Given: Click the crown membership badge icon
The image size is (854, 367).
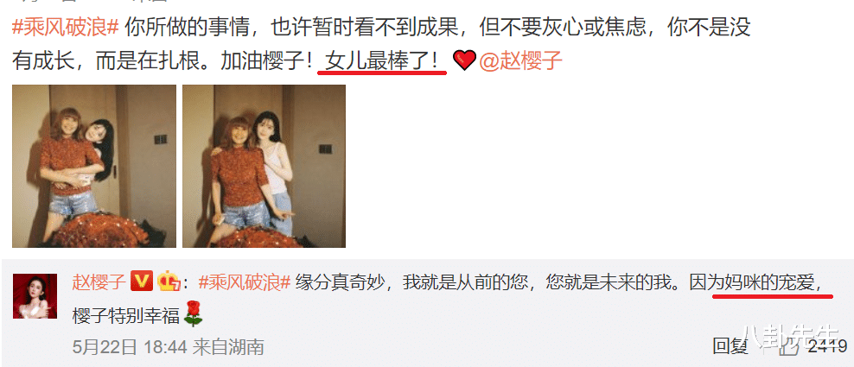Looking at the screenshot, I should click(169, 282).
